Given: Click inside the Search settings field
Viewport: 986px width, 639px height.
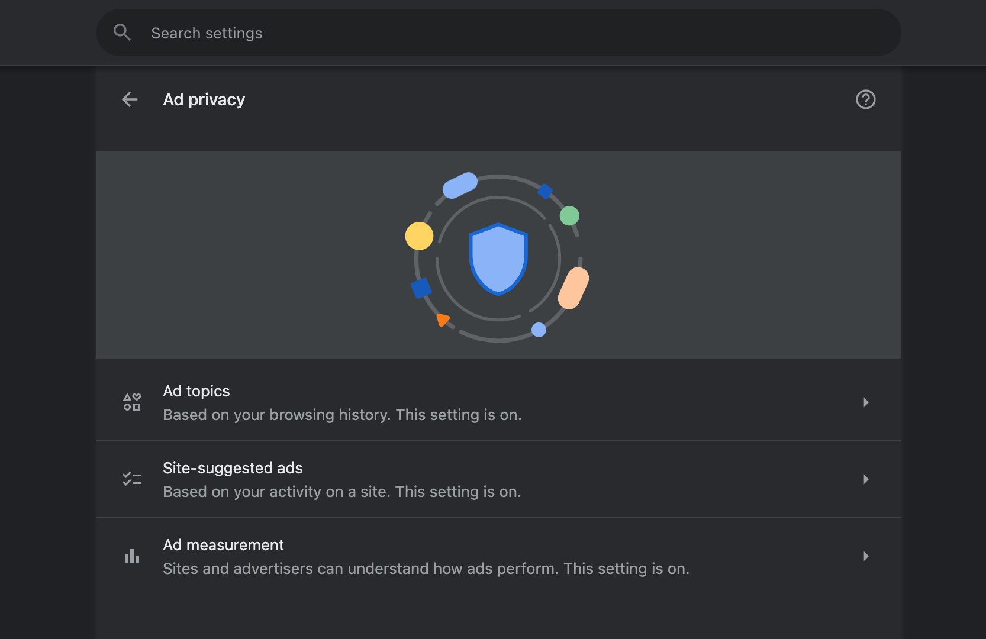Looking at the screenshot, I should tap(355, 33).
